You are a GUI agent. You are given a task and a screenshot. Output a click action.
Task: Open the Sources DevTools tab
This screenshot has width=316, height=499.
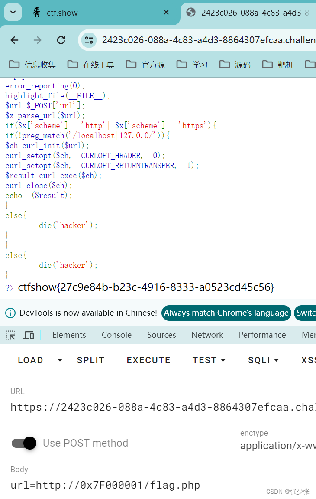pyautogui.click(x=161, y=335)
